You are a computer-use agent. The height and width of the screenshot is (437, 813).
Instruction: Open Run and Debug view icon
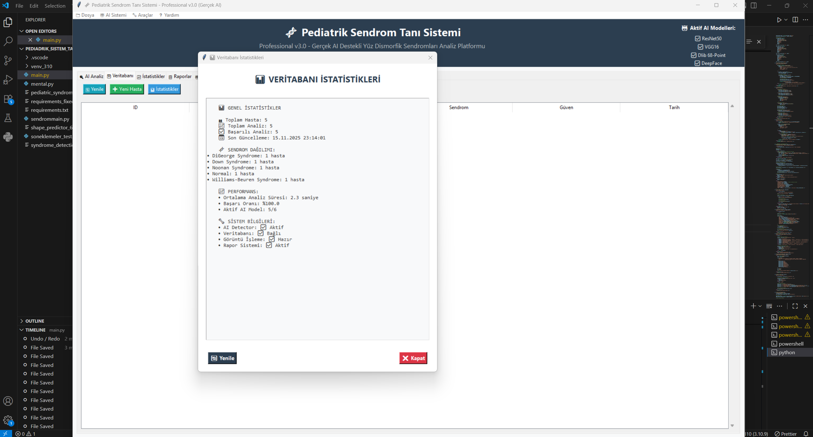pyautogui.click(x=8, y=79)
